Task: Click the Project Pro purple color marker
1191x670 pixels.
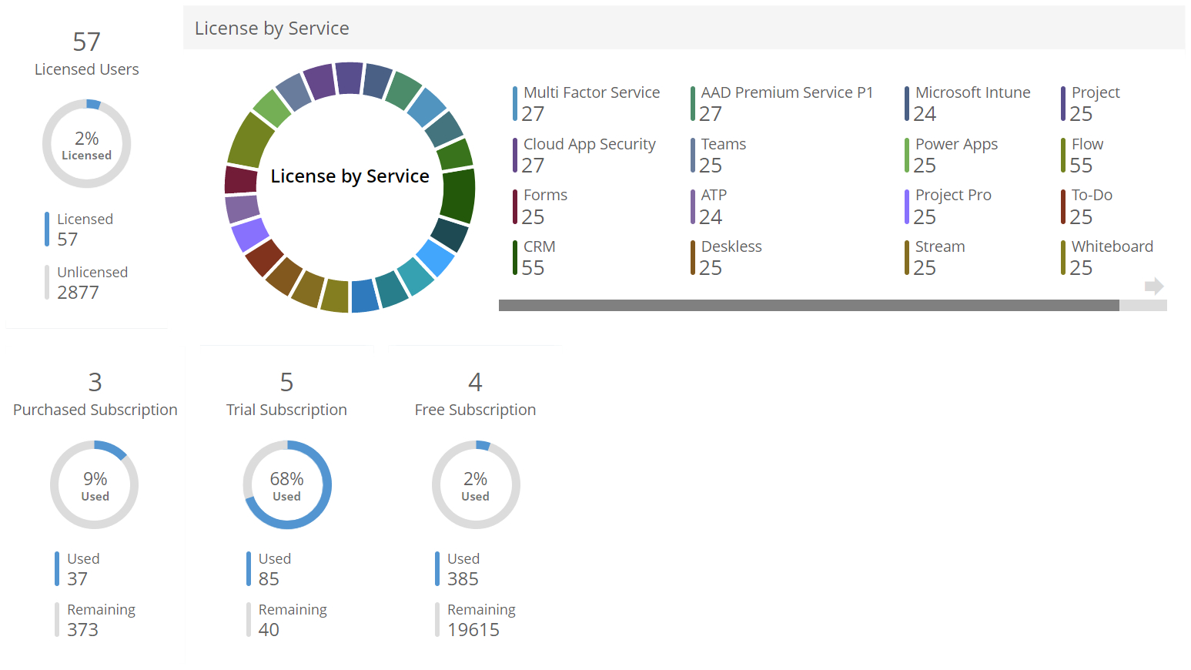Action: coord(907,206)
